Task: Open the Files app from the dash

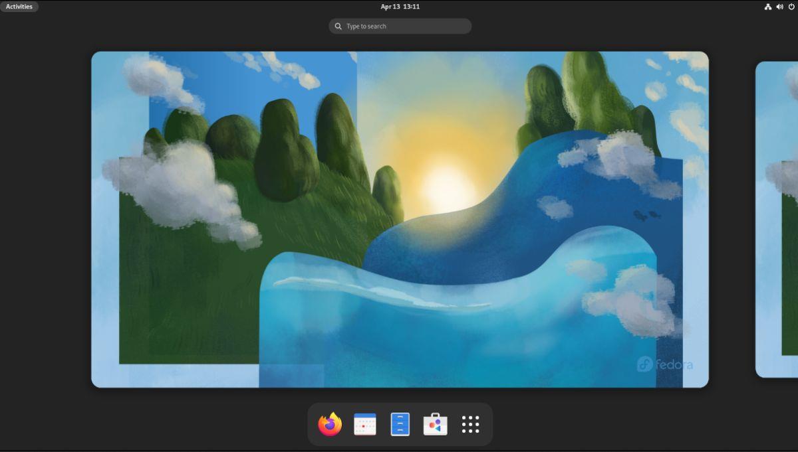Action: click(399, 423)
